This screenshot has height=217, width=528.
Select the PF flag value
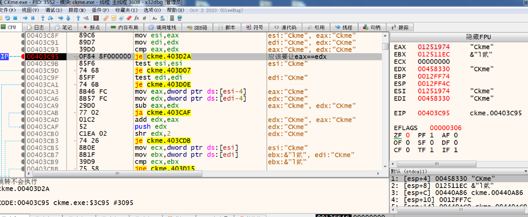click(431, 136)
